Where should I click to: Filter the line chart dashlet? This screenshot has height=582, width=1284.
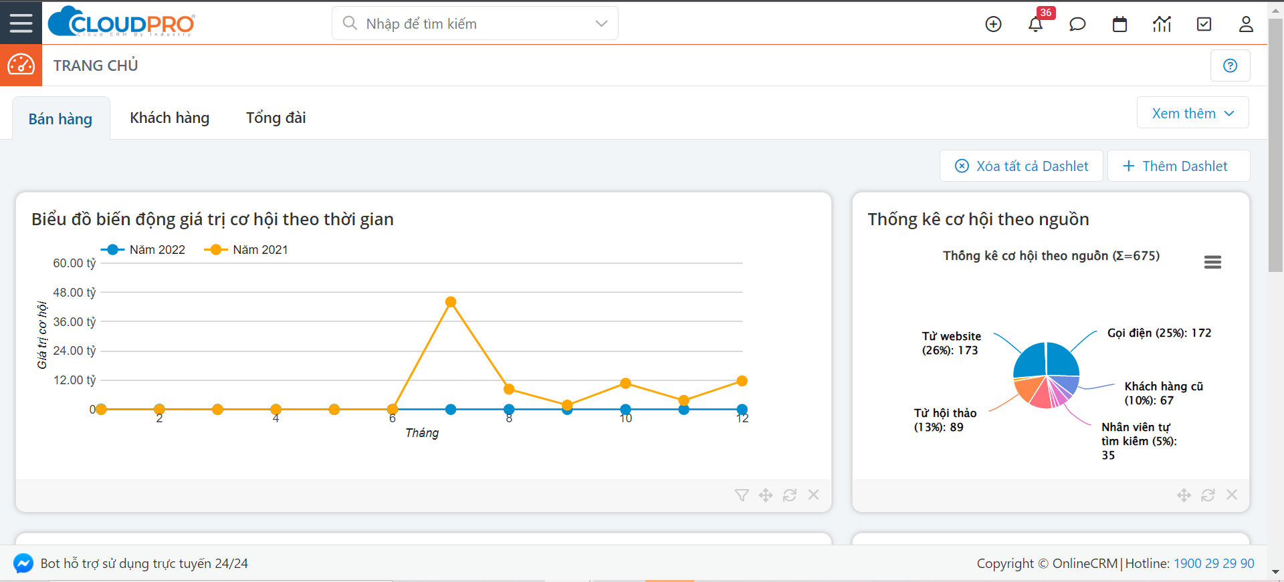pos(741,495)
